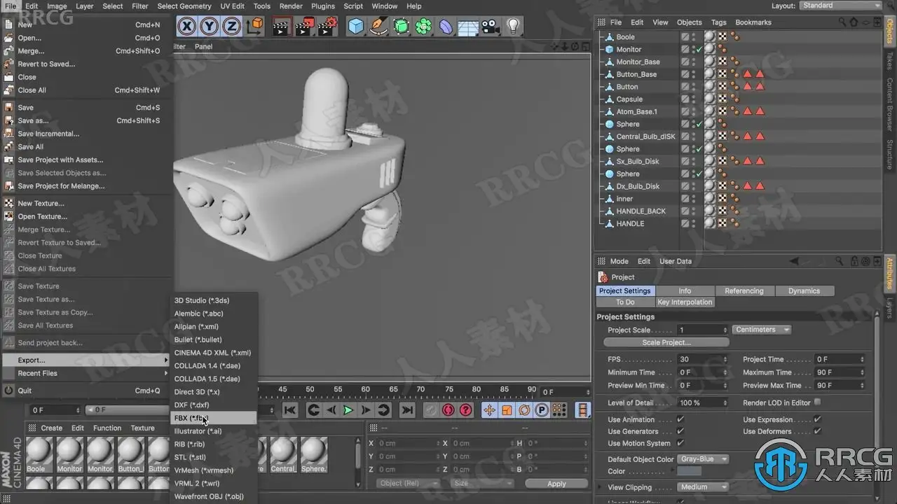Uncheck the Use Motion System checkbox
Image resolution: width=897 pixels, height=504 pixels.
[680, 443]
